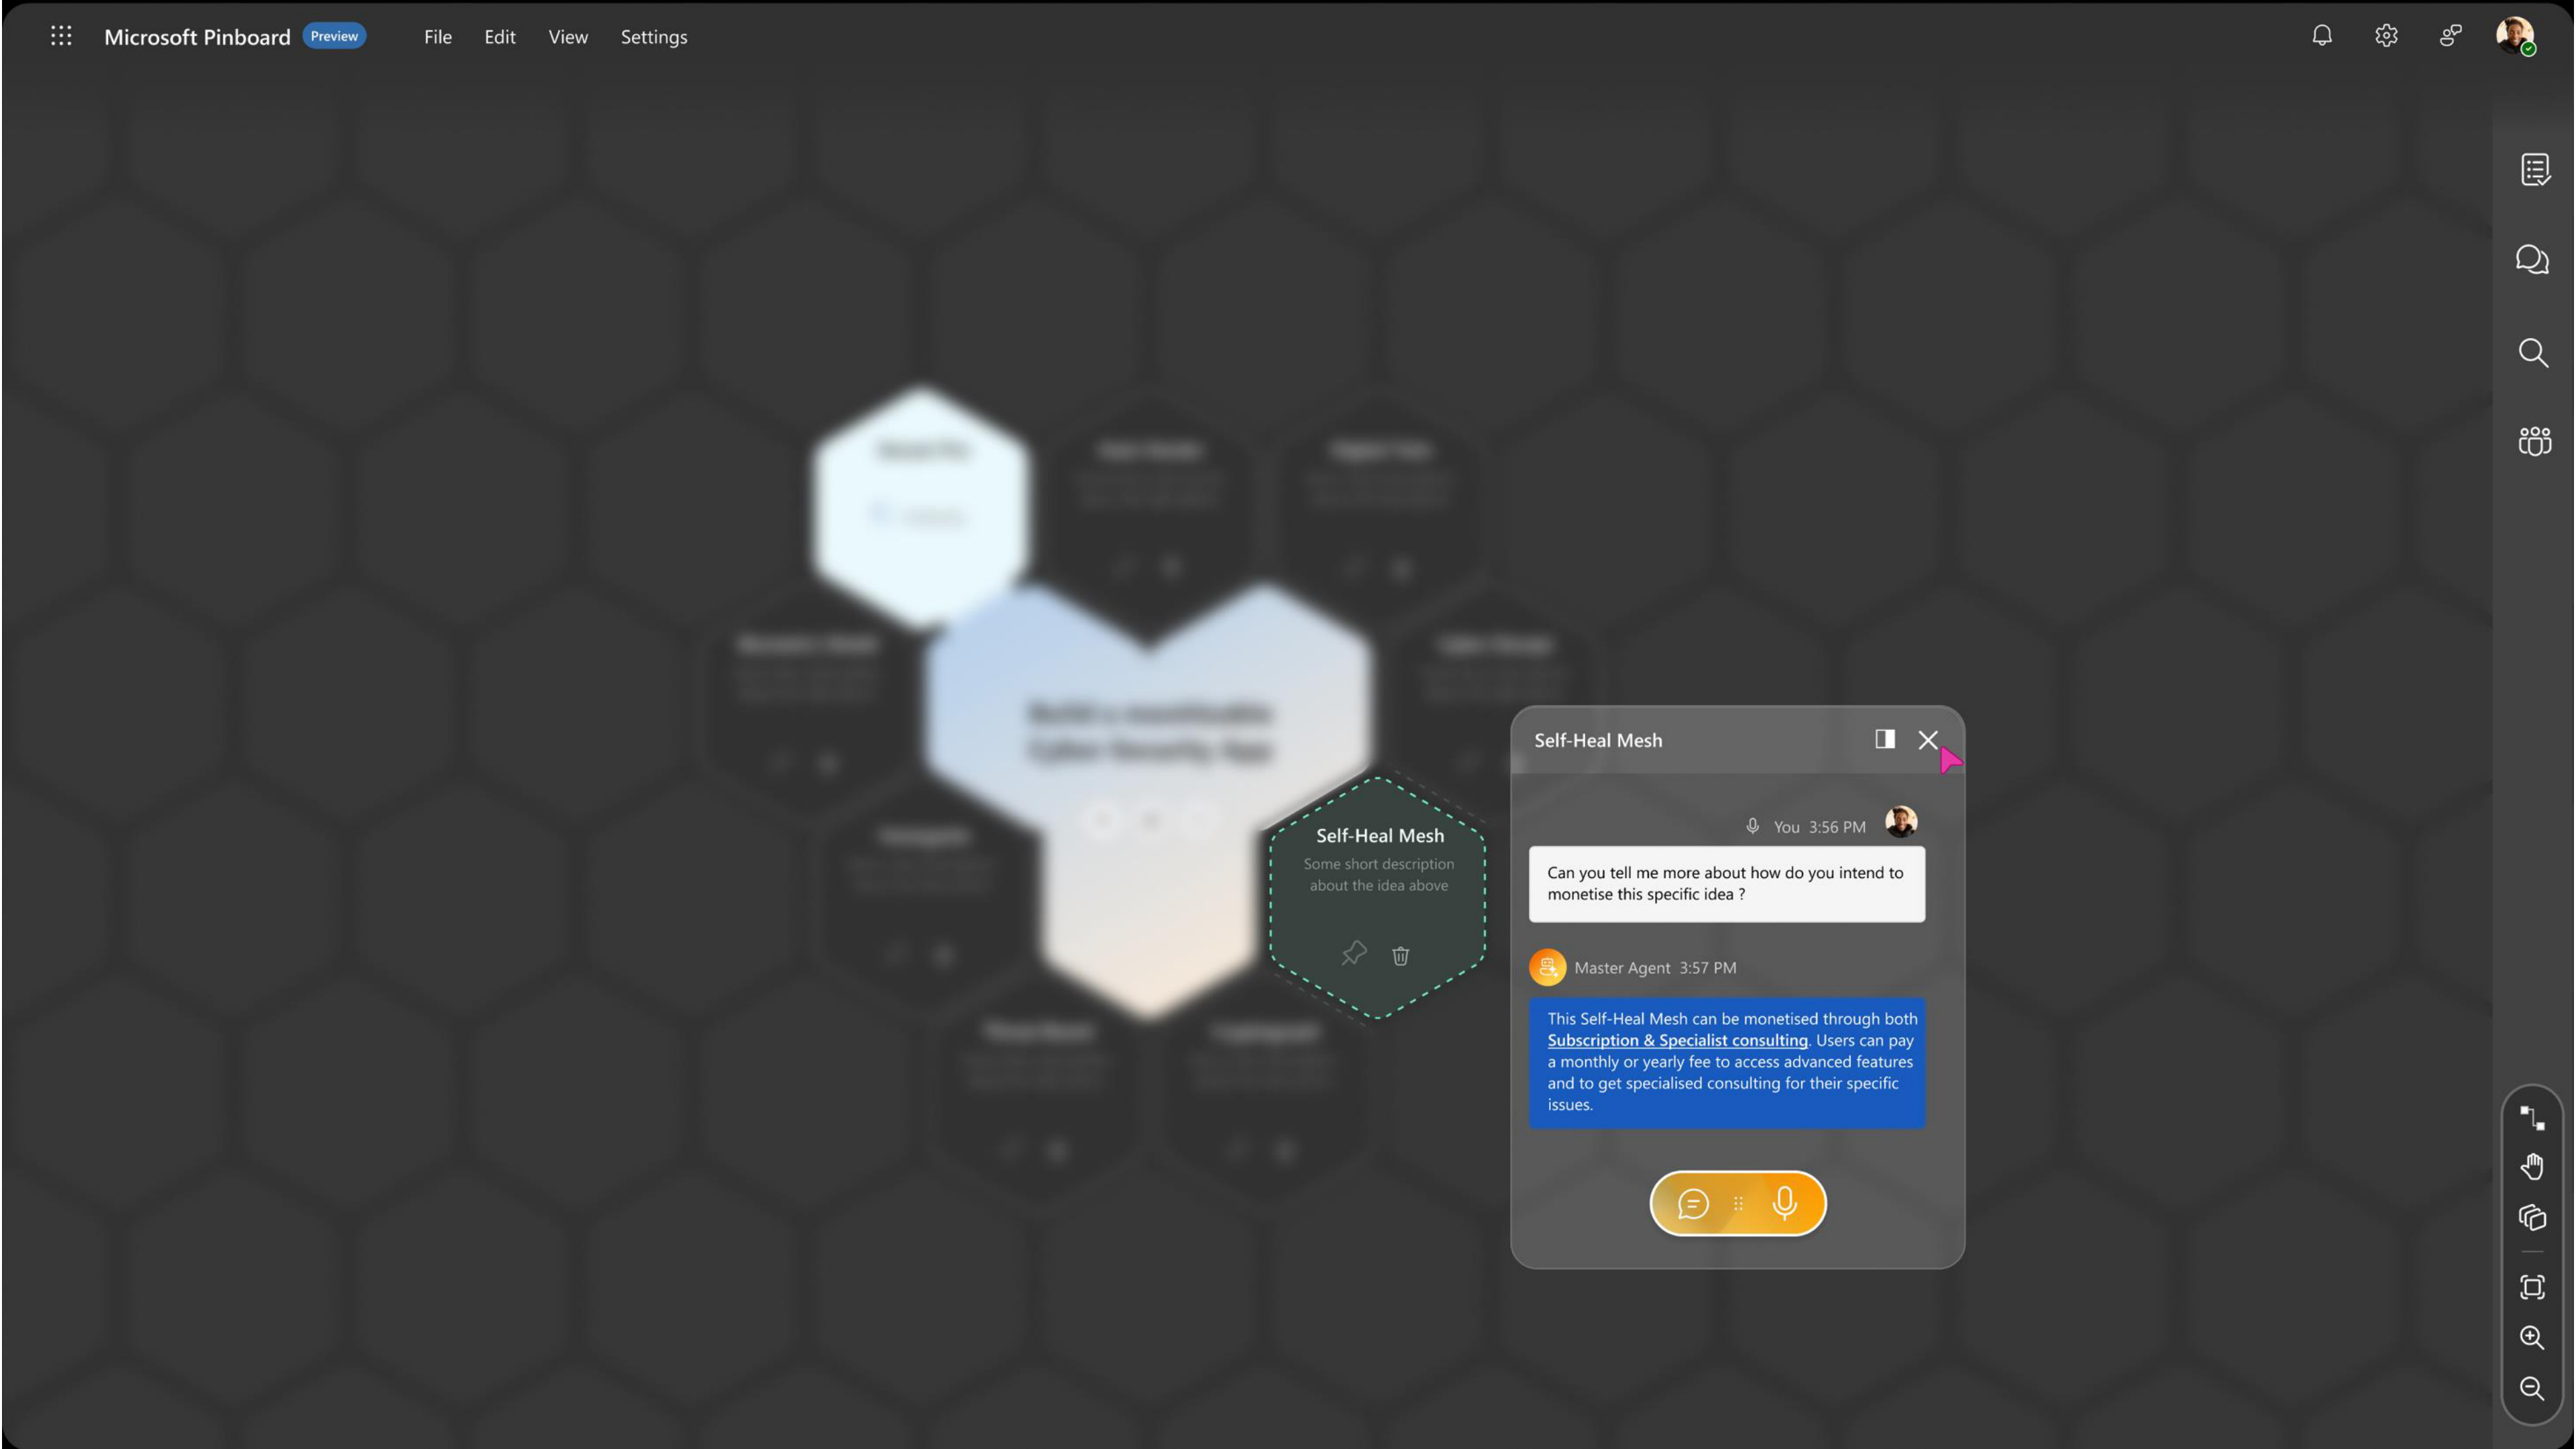Open the checklist notes panel icon
This screenshot has height=1449, width=2576.
pos(2534,169)
